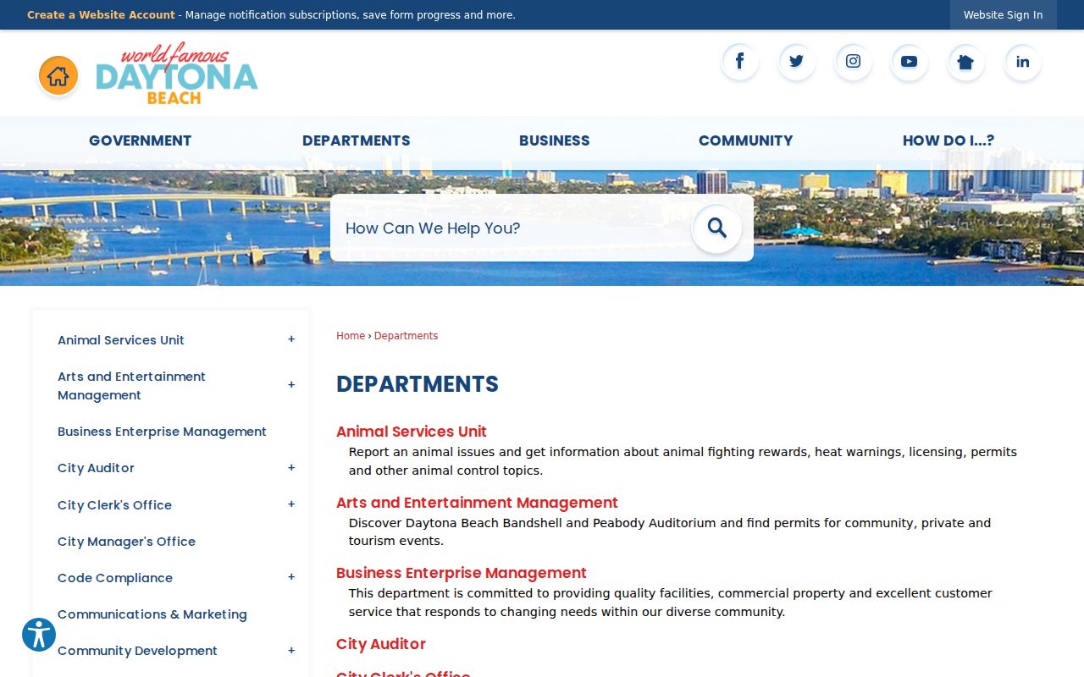The height and width of the screenshot is (677, 1084).
Task: Click the Daytona Beach logo
Action: pyautogui.click(x=177, y=74)
